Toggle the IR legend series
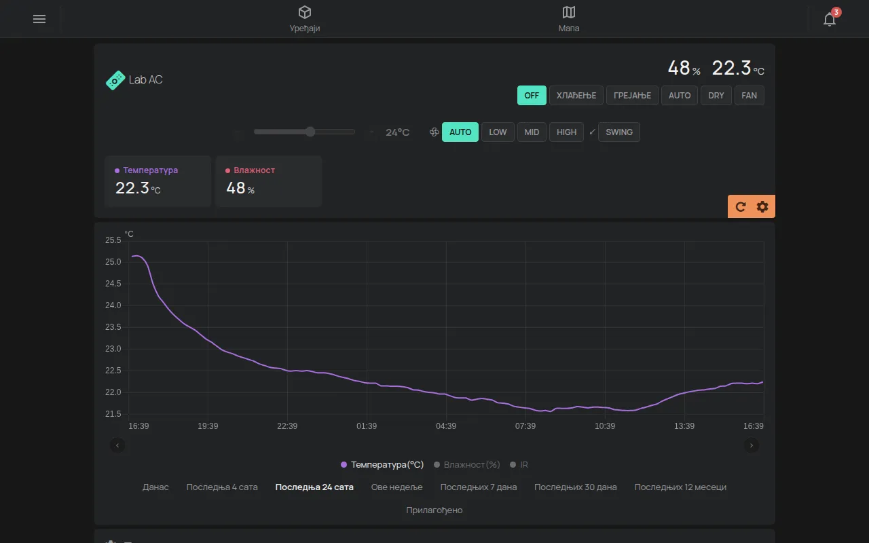 pyautogui.click(x=519, y=465)
